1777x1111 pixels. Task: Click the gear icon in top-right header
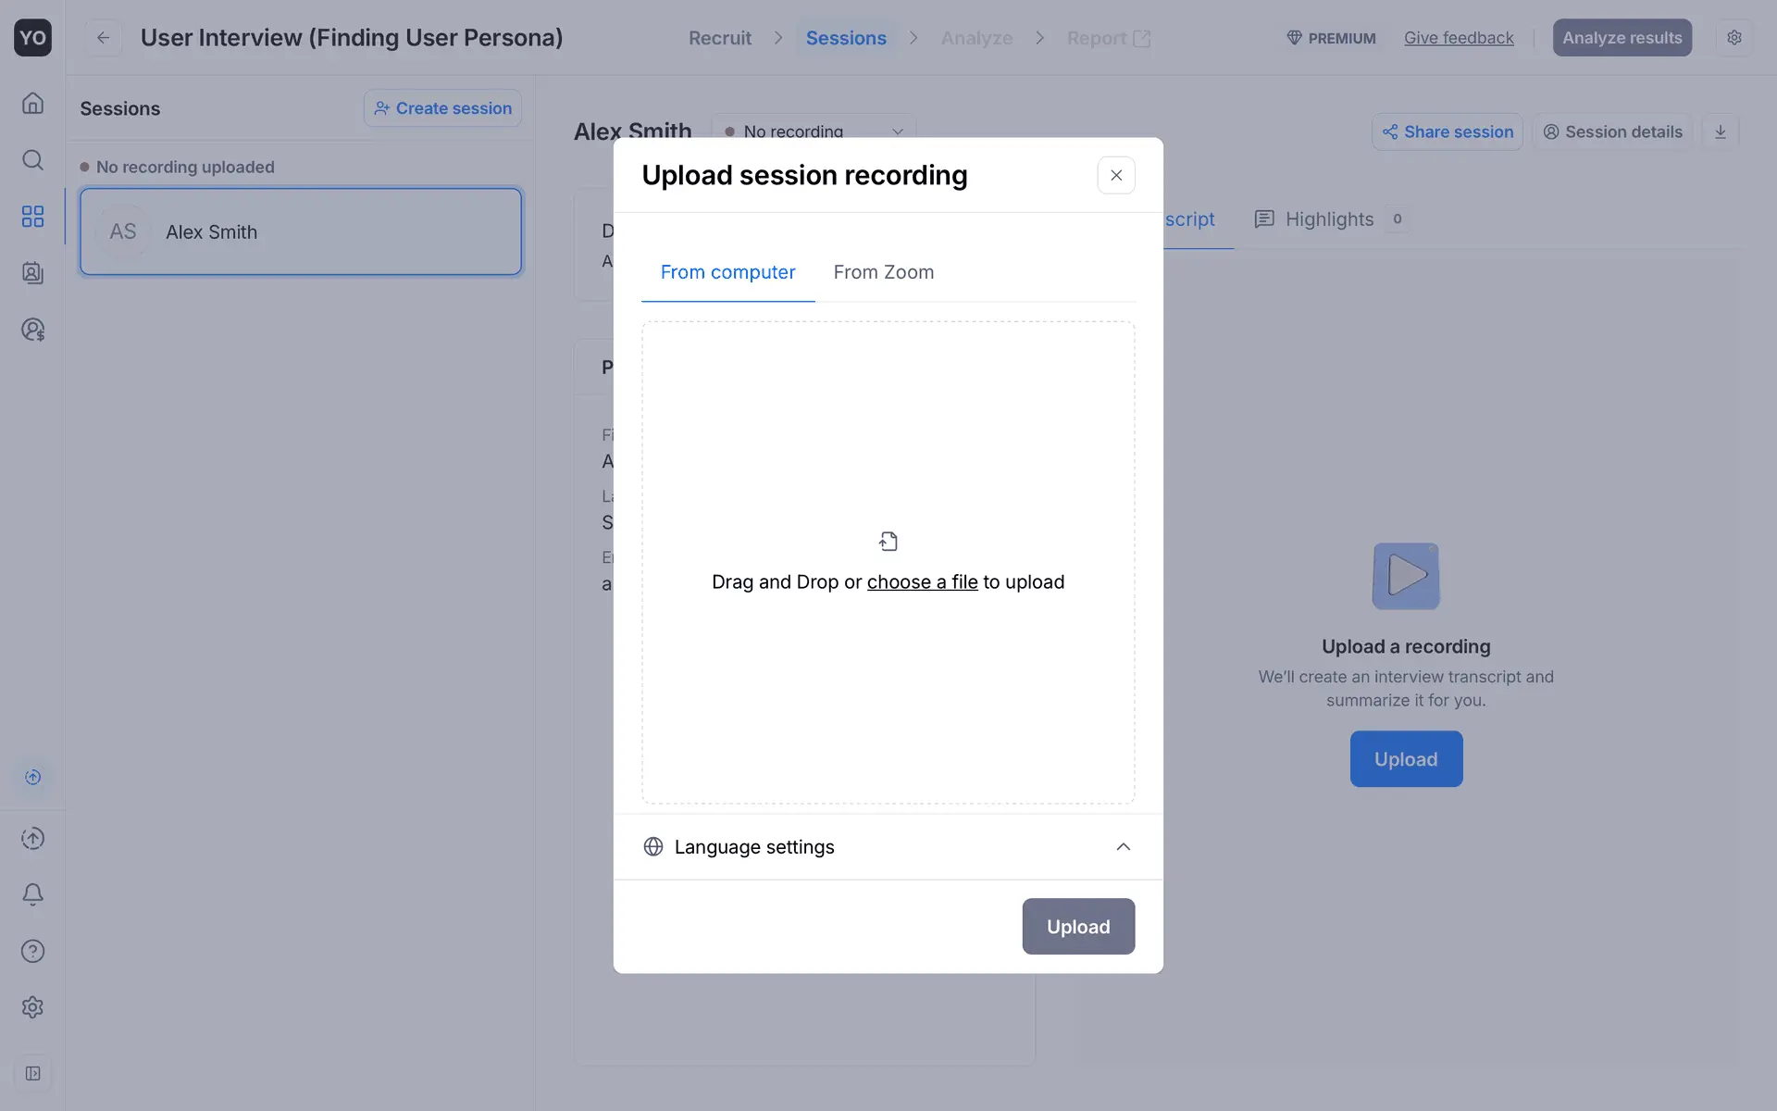coord(1734,38)
